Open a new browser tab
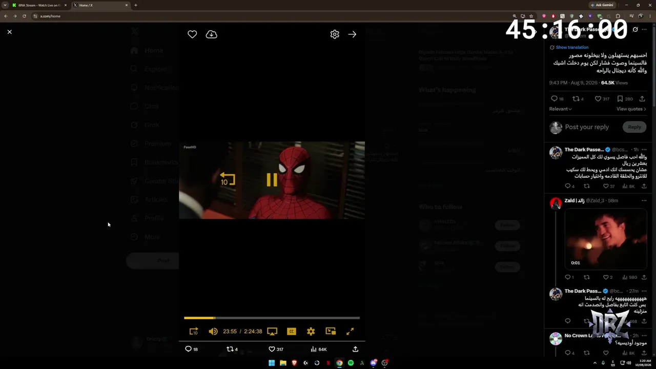This screenshot has height=369, width=656. tap(135, 5)
